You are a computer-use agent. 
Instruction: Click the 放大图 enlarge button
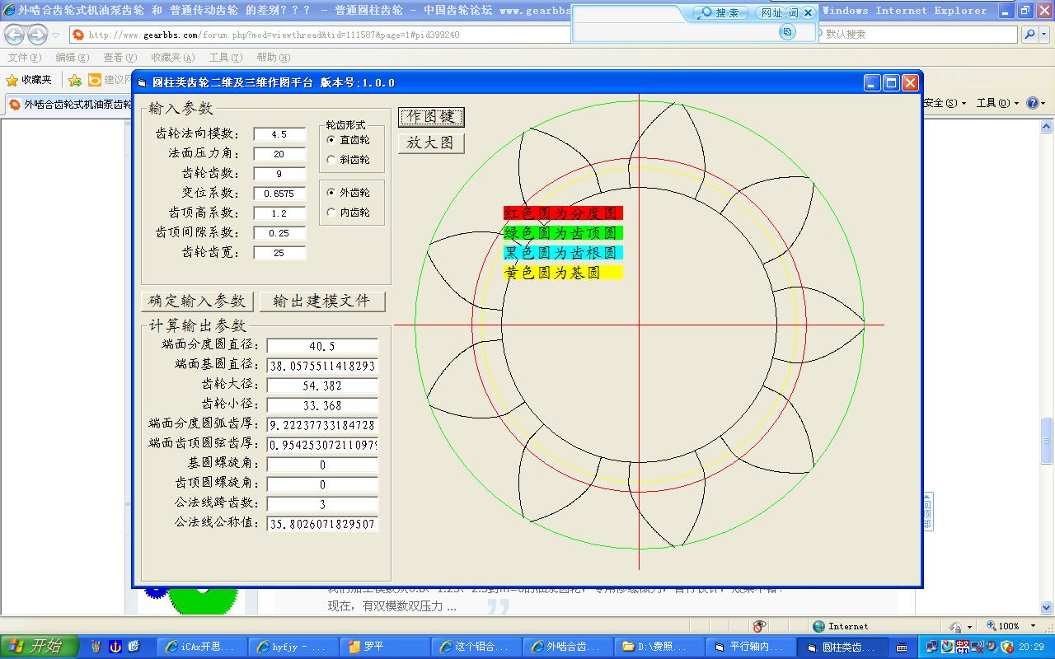click(431, 143)
